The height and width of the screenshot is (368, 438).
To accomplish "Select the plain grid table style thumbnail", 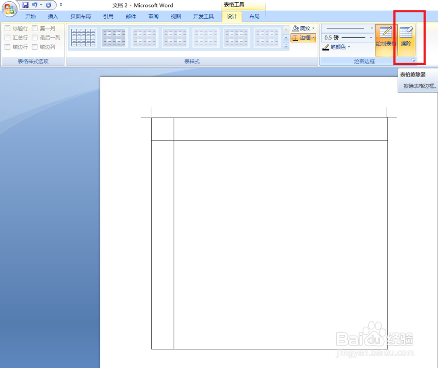I will 83,37.
